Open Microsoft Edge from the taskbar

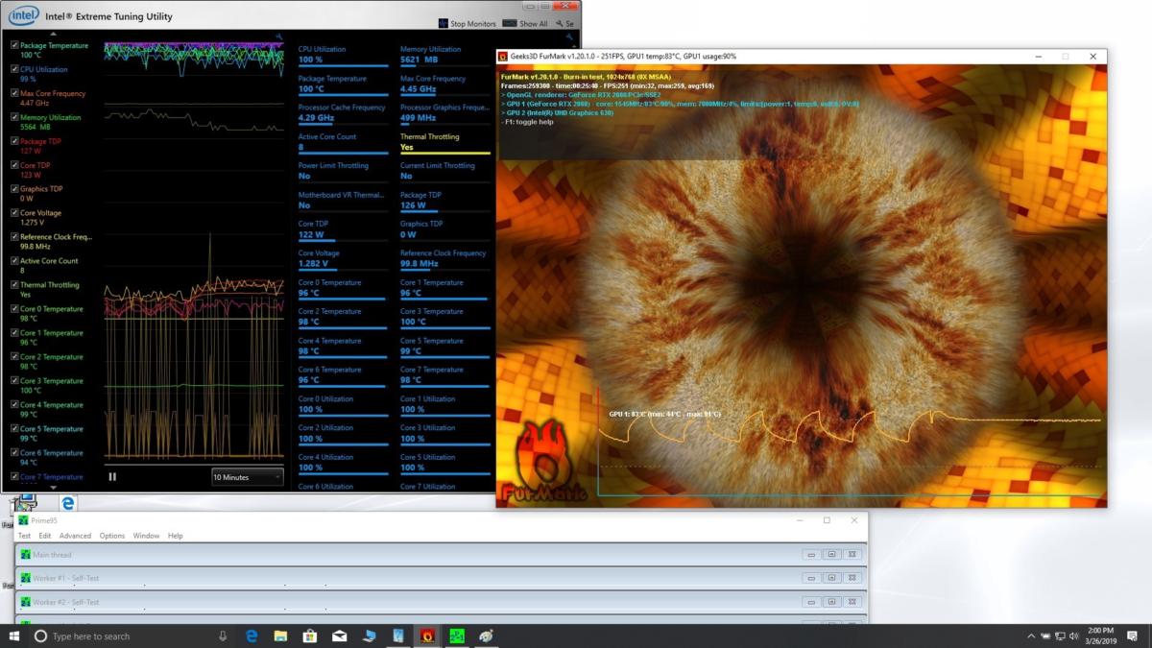click(252, 636)
